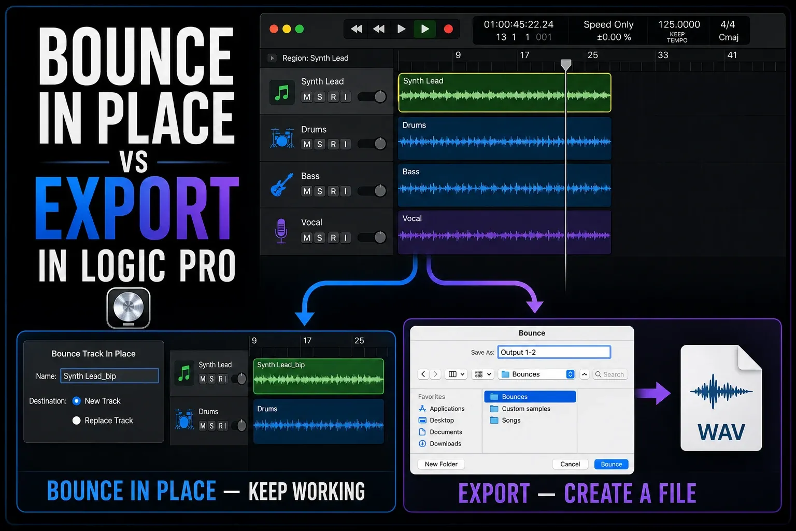Mute the Drums track
This screenshot has width=796, height=531.
[307, 144]
